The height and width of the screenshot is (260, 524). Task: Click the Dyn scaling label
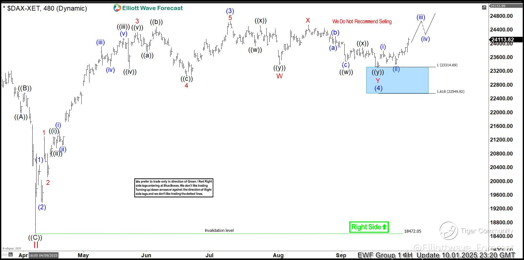4,254
